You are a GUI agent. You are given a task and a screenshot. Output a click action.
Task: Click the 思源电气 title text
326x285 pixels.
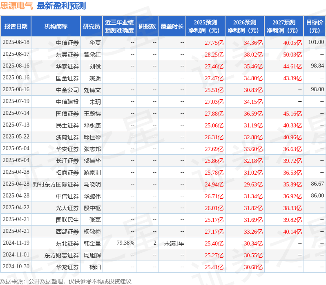[x=16, y=6]
